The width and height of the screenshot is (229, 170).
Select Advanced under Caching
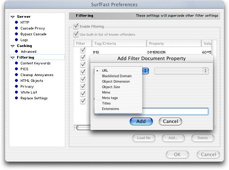tap(28, 52)
